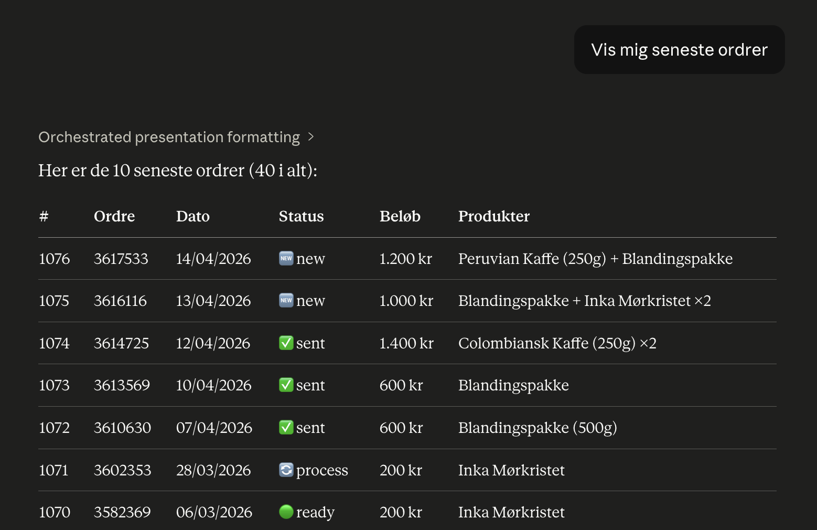Click the Beløb column header

(400, 216)
